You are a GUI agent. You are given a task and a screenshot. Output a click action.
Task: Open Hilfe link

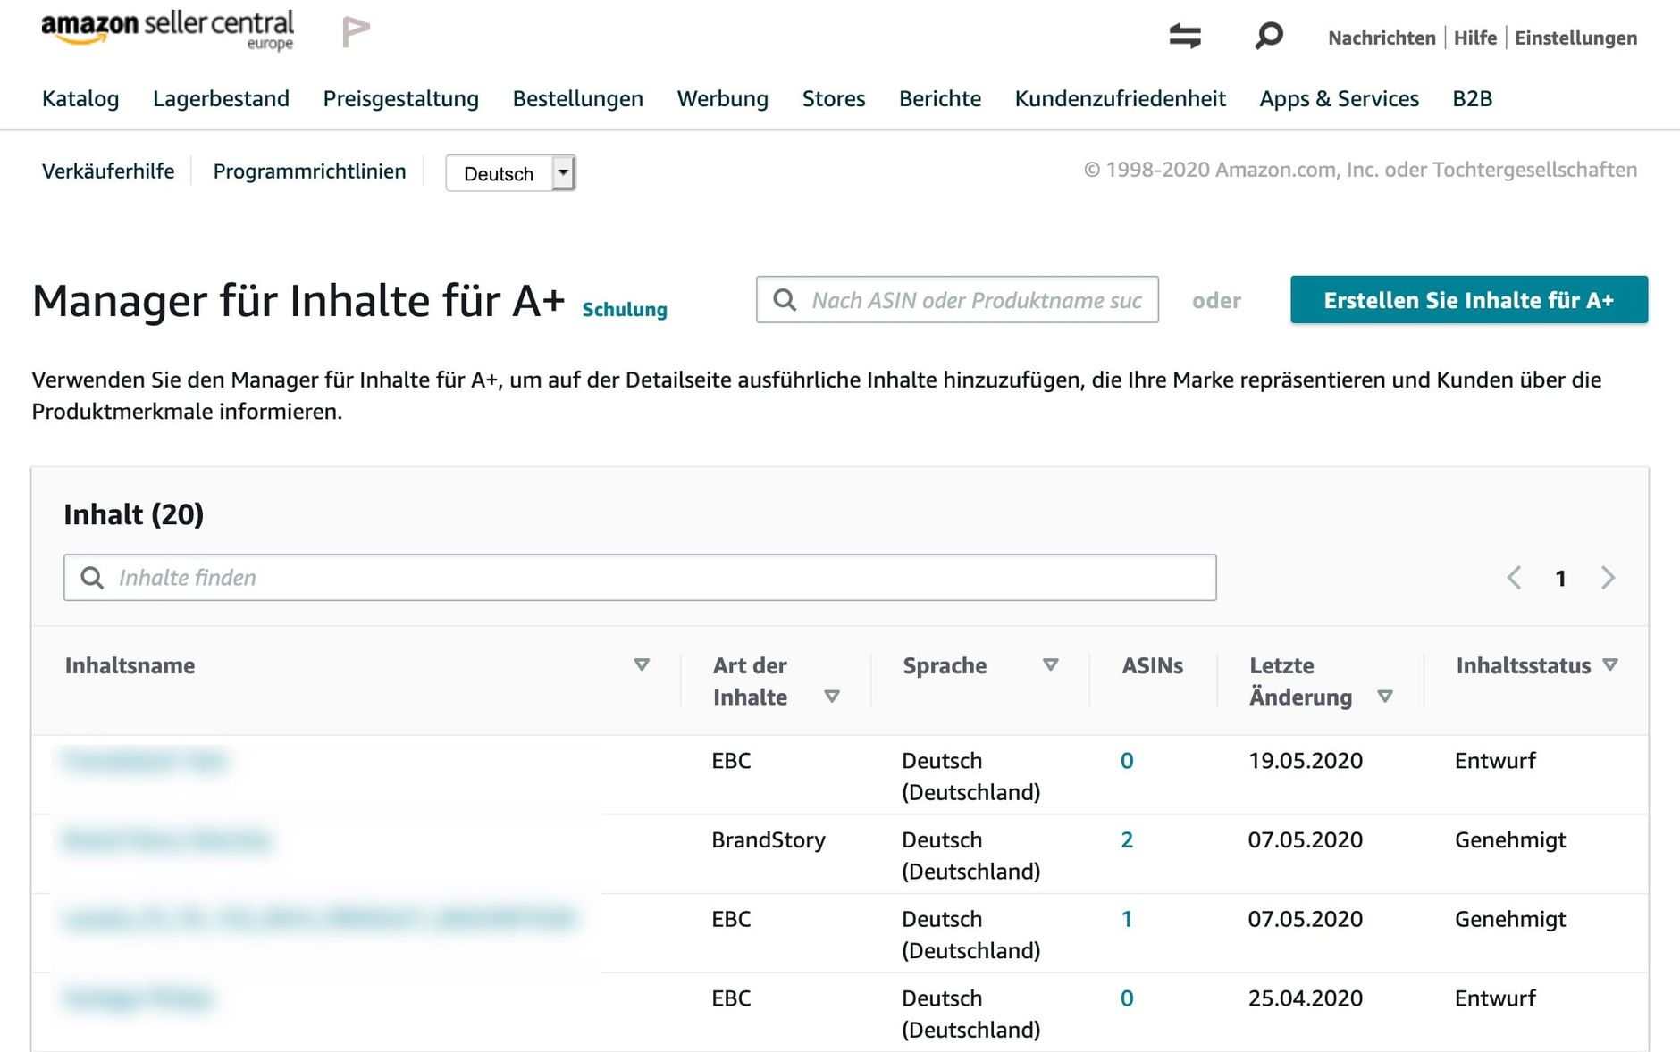[x=1474, y=38]
